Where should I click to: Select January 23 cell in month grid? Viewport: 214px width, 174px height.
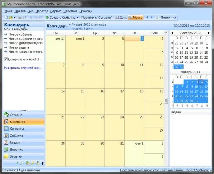[x=95, y=127]
